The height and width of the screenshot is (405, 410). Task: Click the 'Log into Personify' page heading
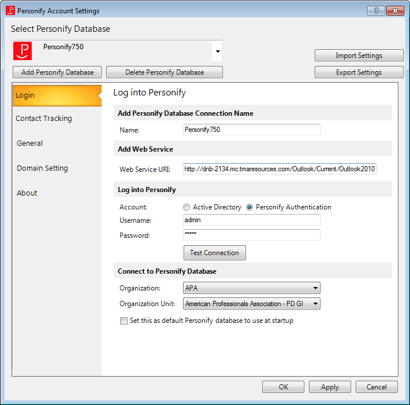pos(150,93)
